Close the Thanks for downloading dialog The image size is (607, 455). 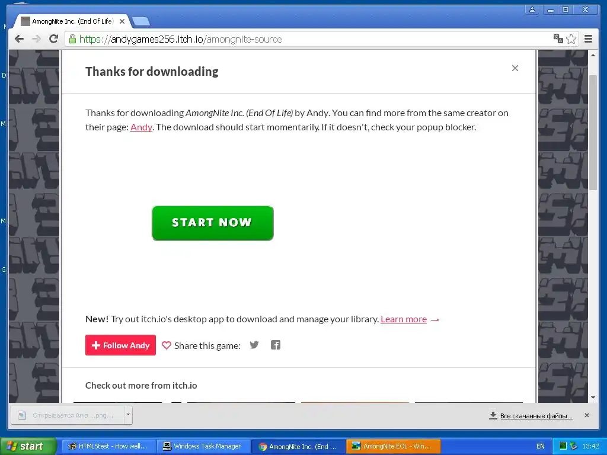point(515,68)
